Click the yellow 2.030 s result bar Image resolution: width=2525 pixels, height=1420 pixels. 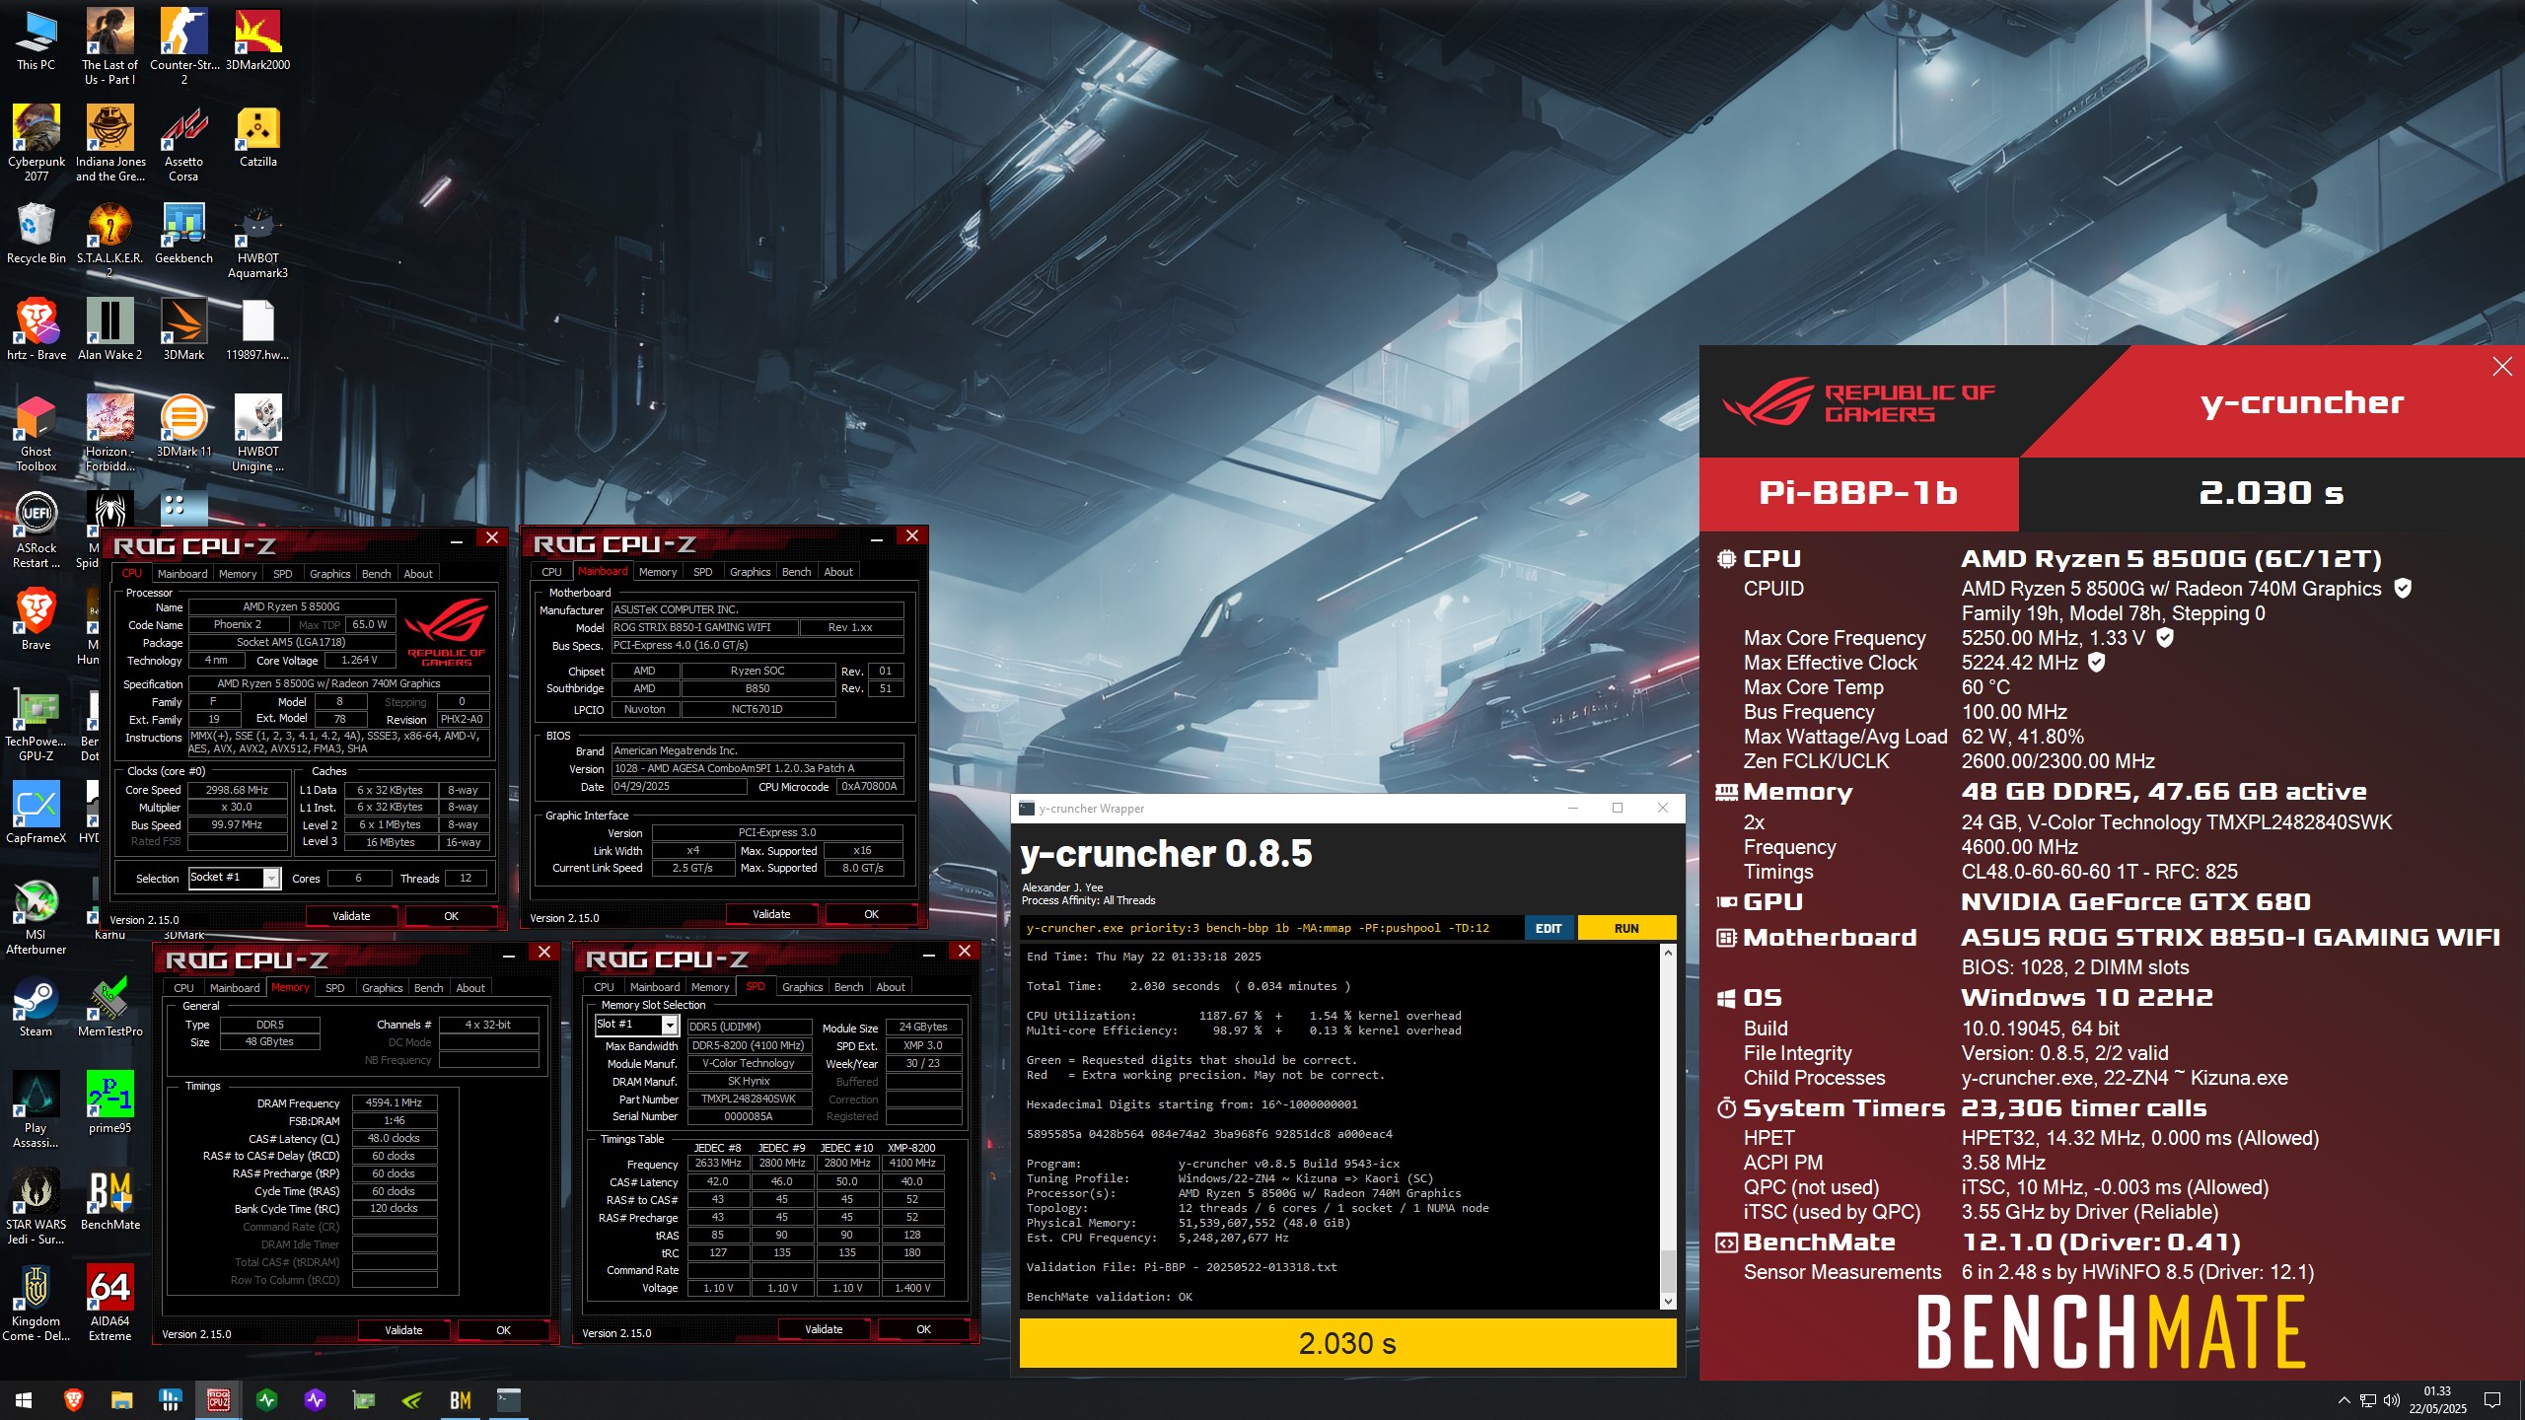tap(1347, 1343)
